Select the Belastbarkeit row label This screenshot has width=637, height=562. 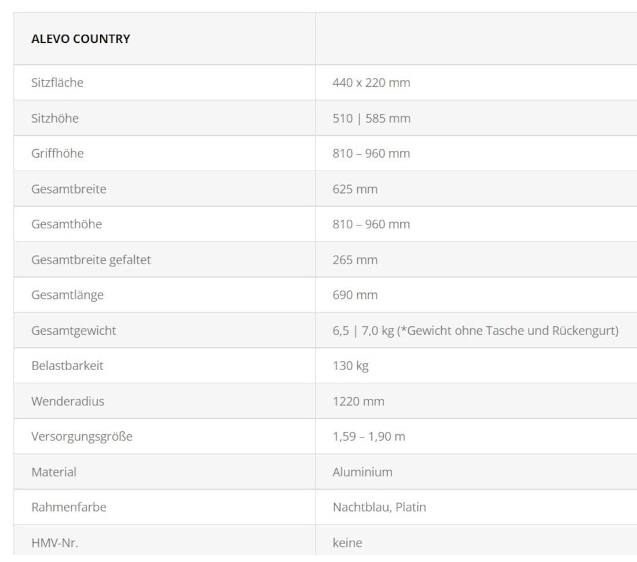coord(67,366)
